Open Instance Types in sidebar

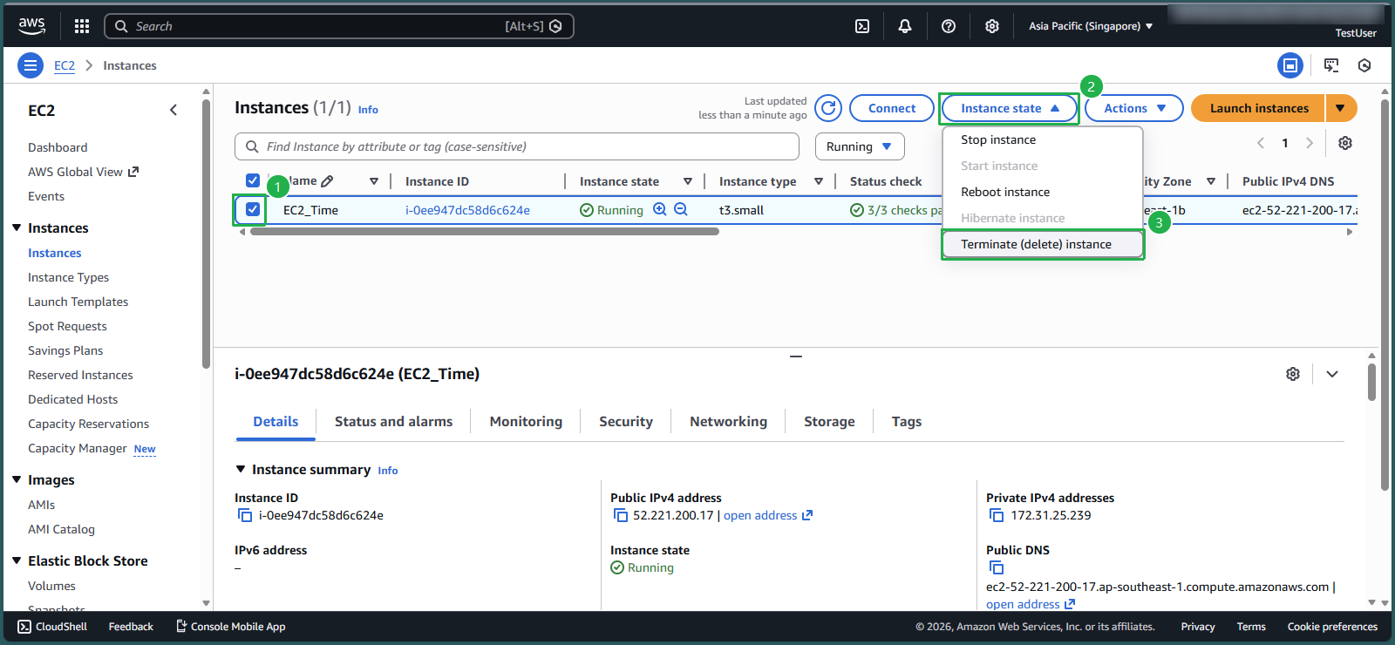click(68, 277)
